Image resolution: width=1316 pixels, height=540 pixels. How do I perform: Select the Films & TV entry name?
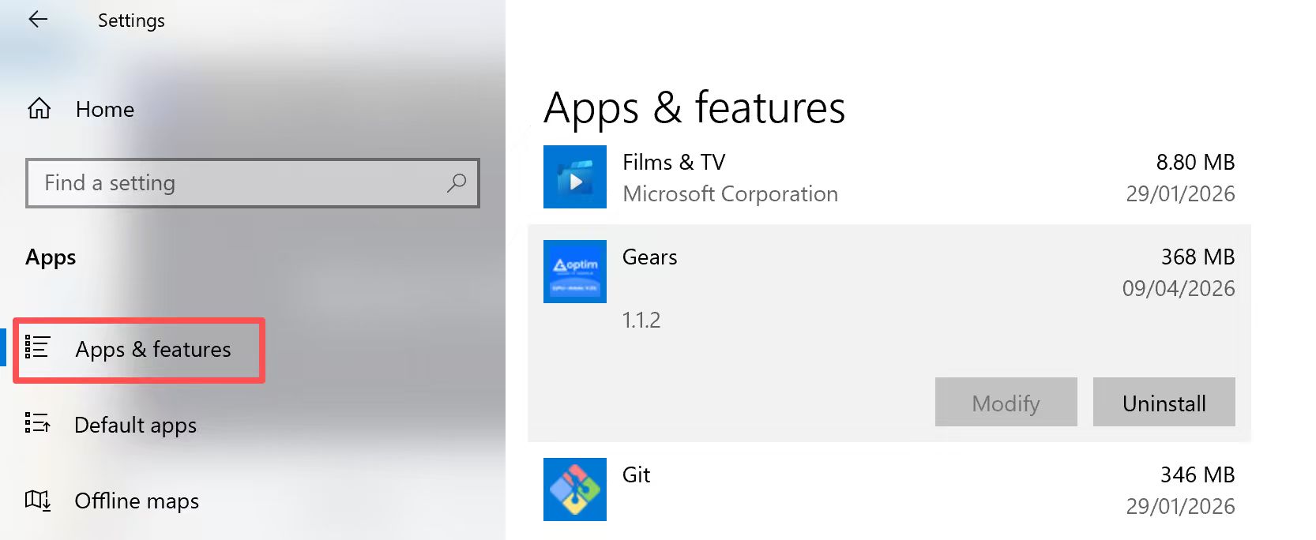tap(674, 163)
